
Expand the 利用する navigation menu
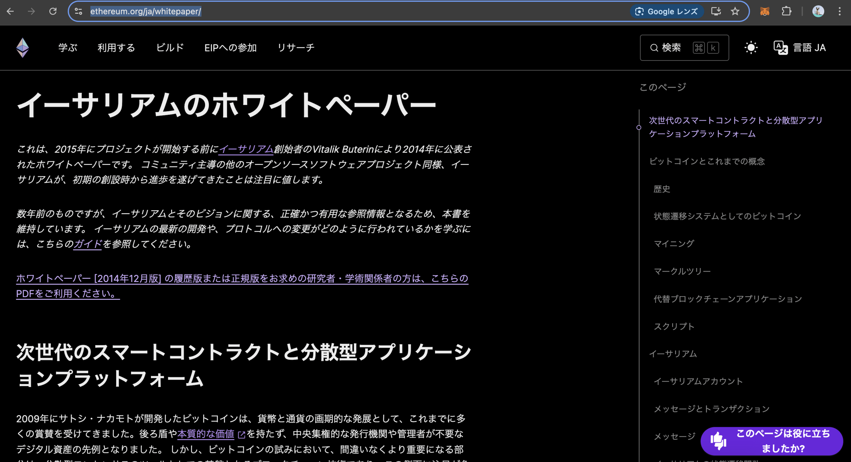pyautogui.click(x=116, y=48)
